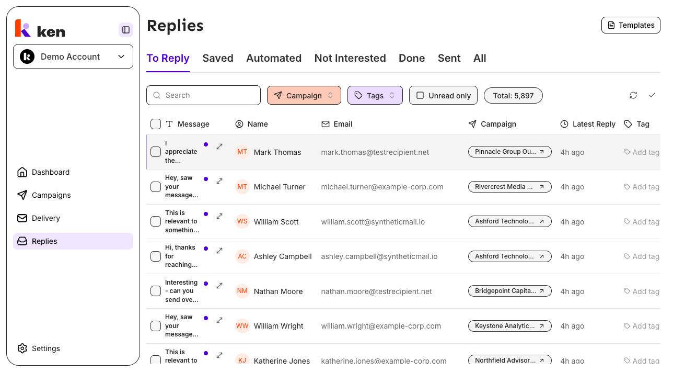Open the Keystone Analytic campaign pill
Image resolution: width=673 pixels, height=372 pixels.
pyautogui.click(x=509, y=326)
